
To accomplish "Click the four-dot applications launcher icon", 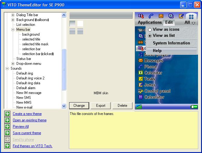I will pos(191,17).
